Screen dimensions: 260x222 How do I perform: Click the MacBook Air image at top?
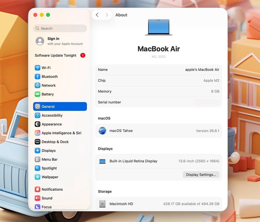159,27
